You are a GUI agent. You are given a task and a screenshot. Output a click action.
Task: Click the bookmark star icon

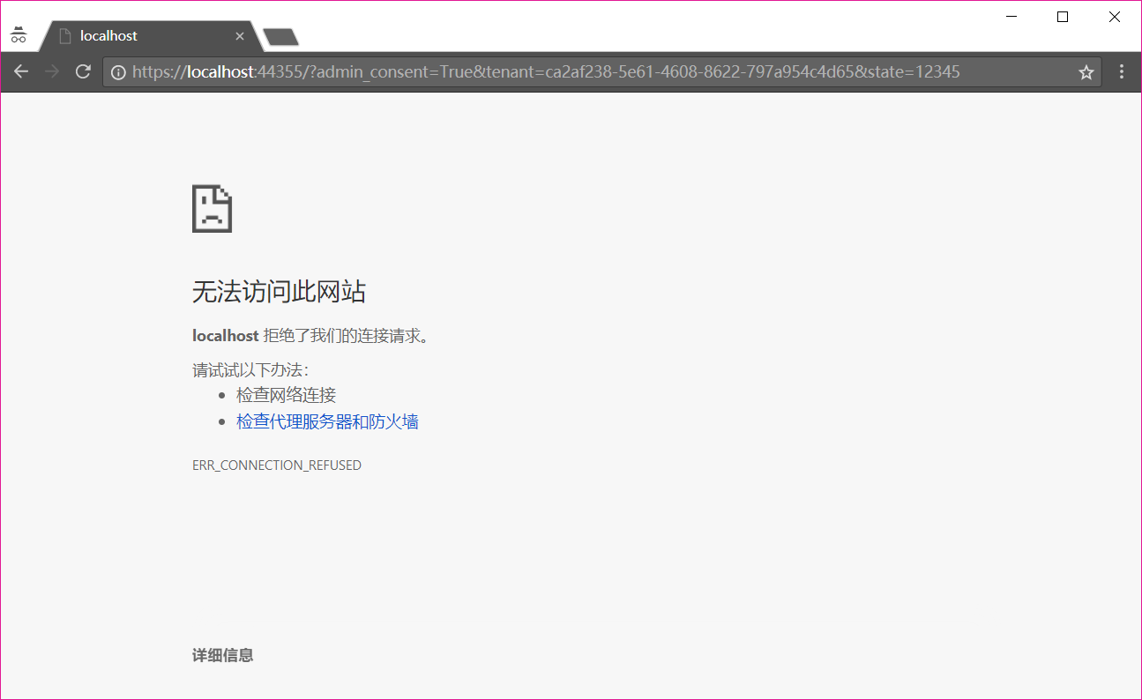coord(1086,71)
